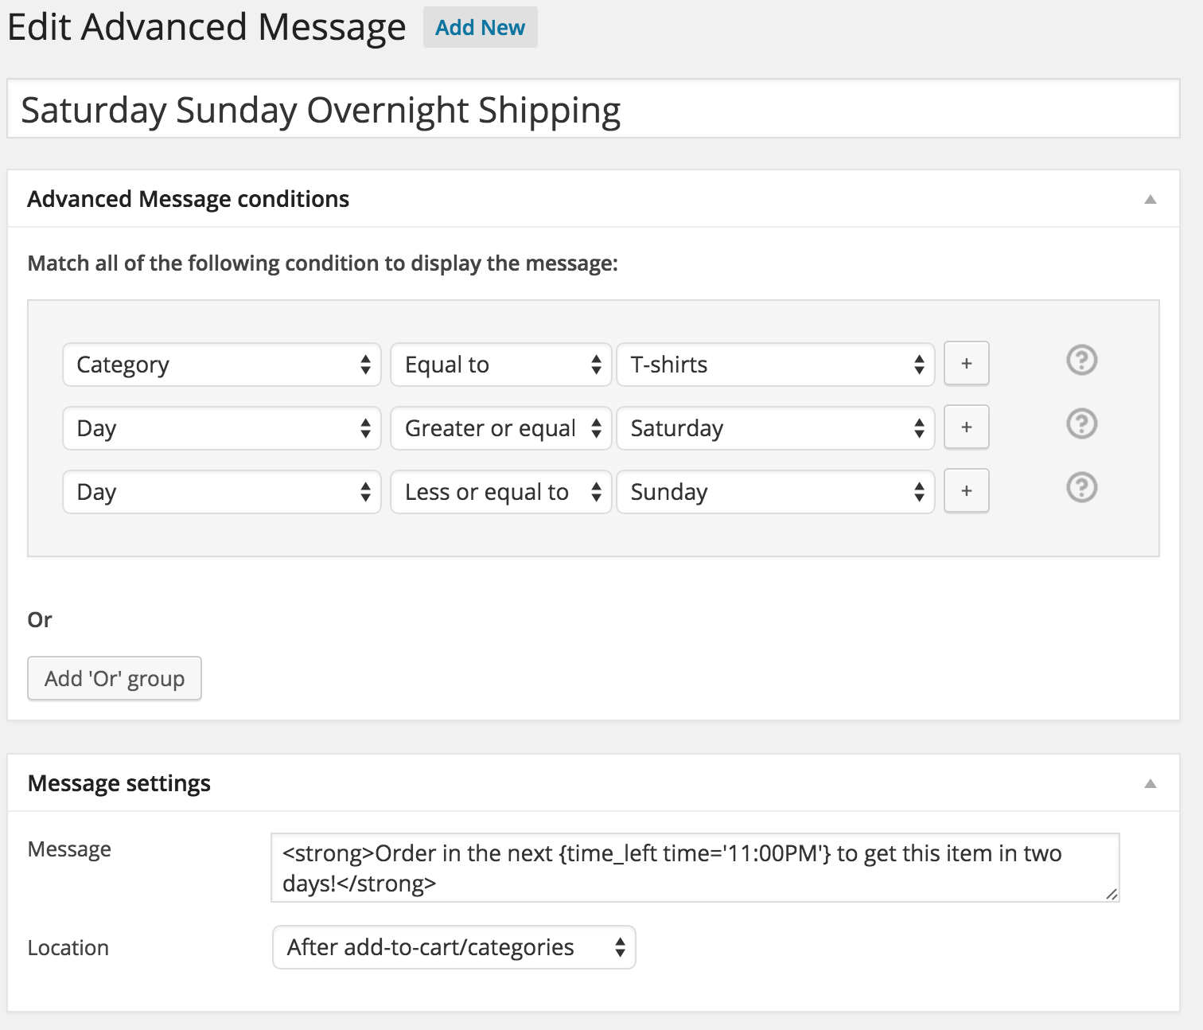Click the Add New button
The image size is (1203, 1030).
pyautogui.click(x=480, y=28)
